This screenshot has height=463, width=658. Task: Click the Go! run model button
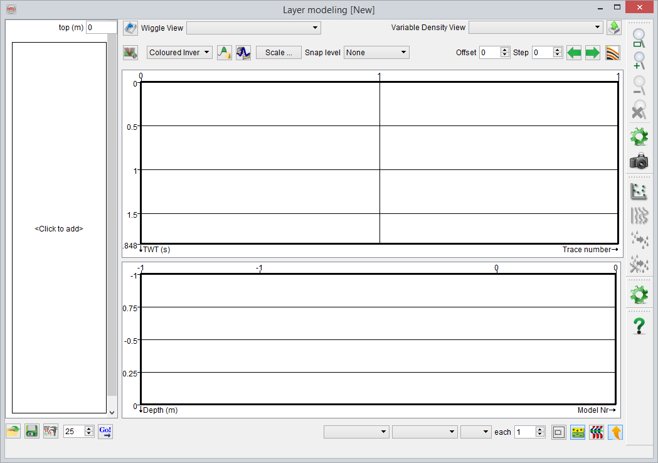click(105, 432)
